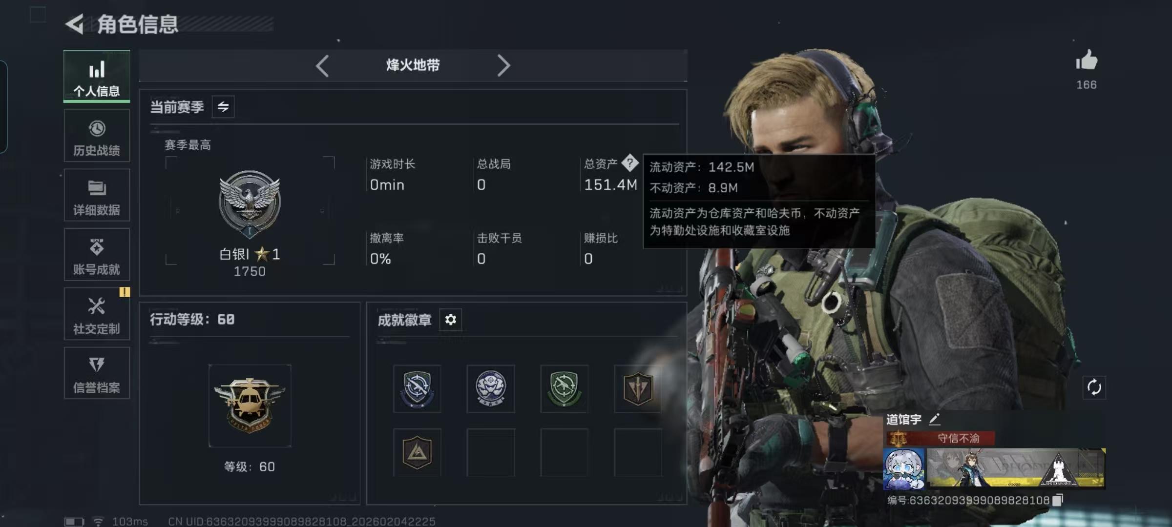The width and height of the screenshot is (1172, 527).
Task: Open the 社交定制 tools icon
Action: point(97,306)
